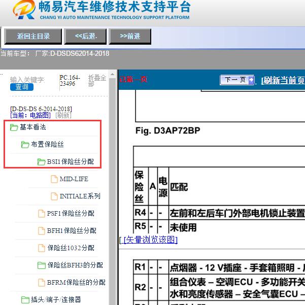Click the PC.164-23496 text
305x305 pixels.
click(x=70, y=81)
